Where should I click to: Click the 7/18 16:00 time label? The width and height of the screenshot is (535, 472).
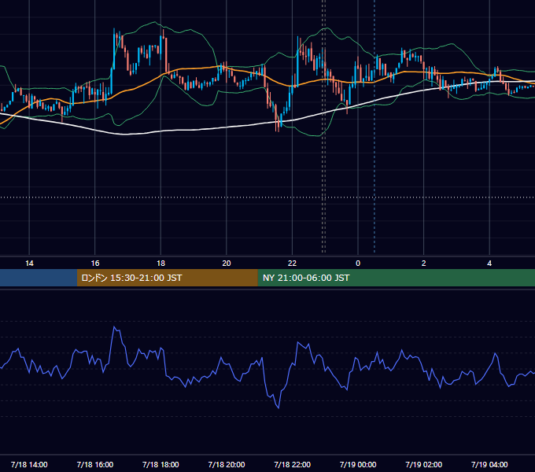pos(95,464)
